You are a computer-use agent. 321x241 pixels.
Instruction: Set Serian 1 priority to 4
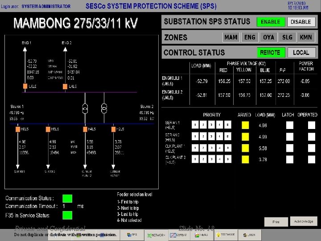[x=219, y=125]
